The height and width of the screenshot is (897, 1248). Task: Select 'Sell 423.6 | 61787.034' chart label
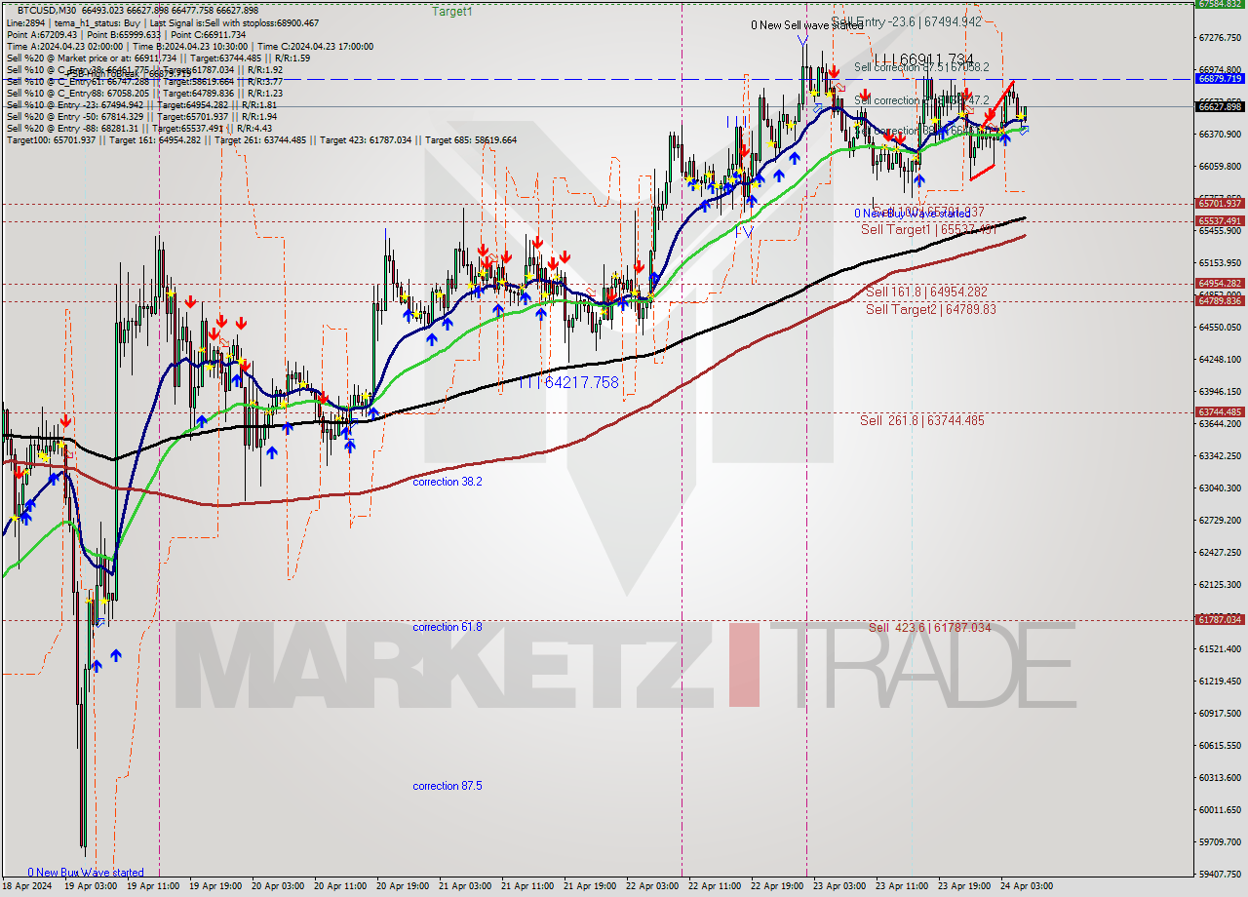(929, 627)
